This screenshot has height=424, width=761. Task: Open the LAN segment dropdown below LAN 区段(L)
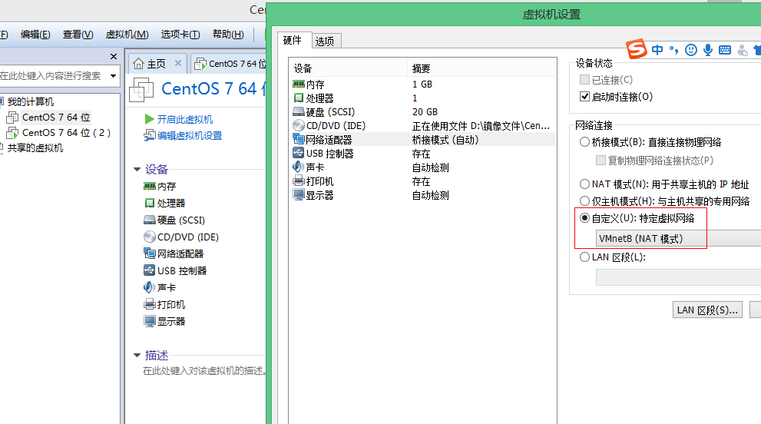coord(679,277)
